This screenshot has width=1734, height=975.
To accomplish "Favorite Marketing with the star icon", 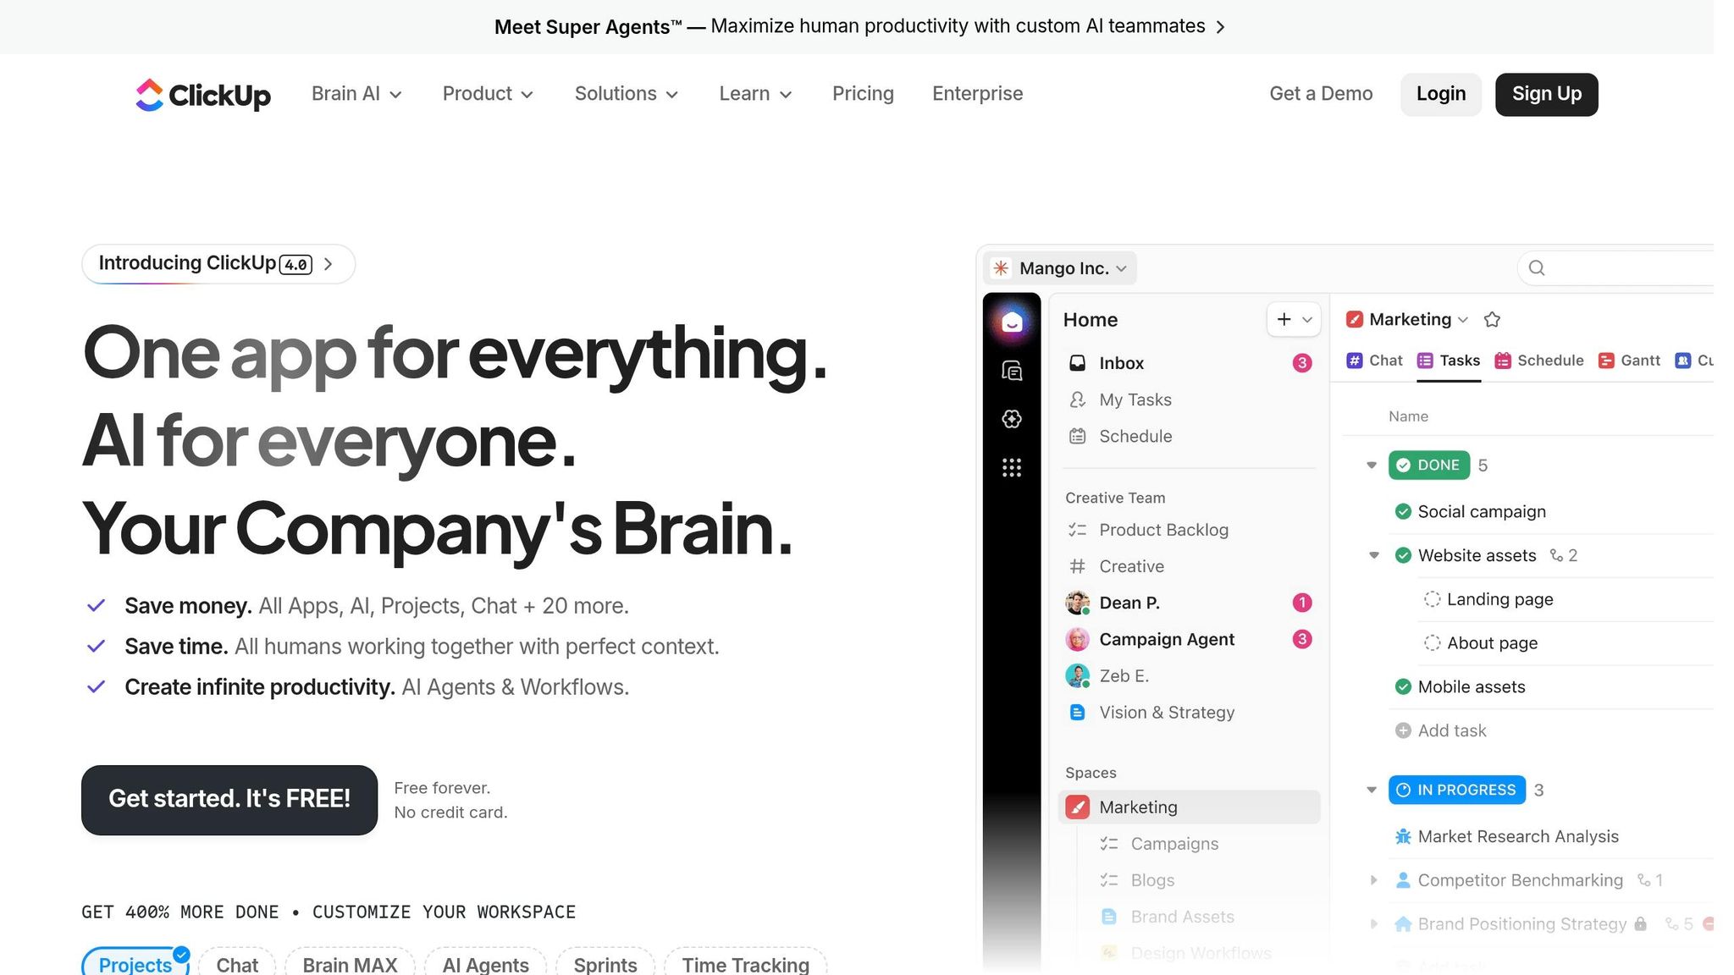I will pos(1492,319).
